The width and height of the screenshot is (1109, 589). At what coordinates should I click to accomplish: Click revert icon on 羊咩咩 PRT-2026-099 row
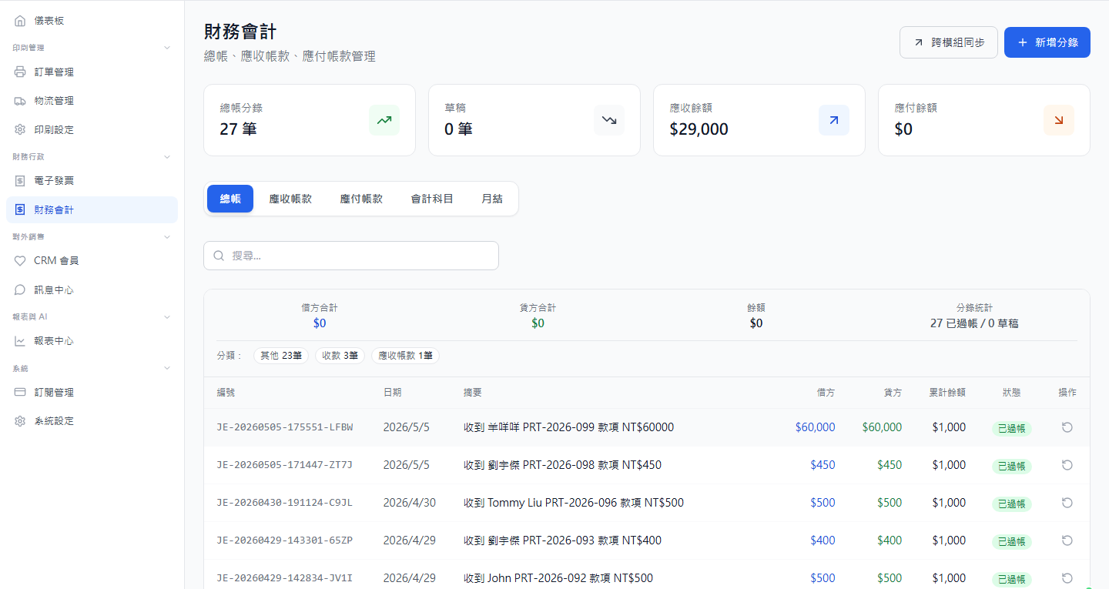[1067, 427]
